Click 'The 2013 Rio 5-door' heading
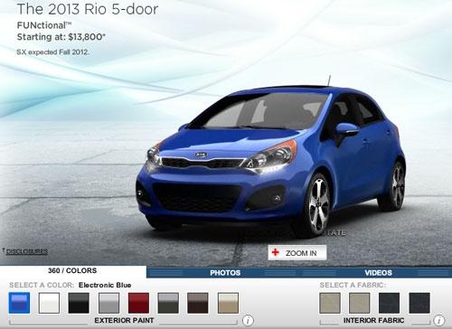 88,9
